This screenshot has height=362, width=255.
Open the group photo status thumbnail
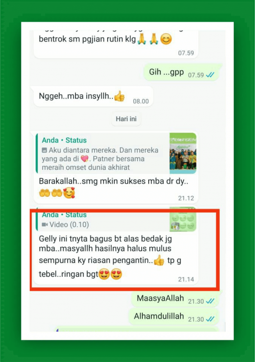[x=183, y=153]
